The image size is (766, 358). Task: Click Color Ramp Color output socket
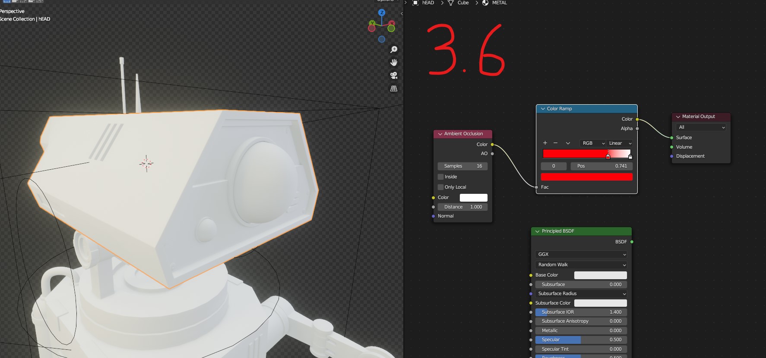point(637,119)
